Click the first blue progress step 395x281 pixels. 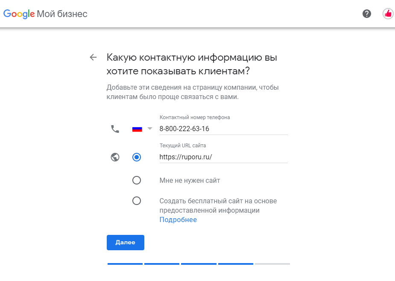(125, 264)
